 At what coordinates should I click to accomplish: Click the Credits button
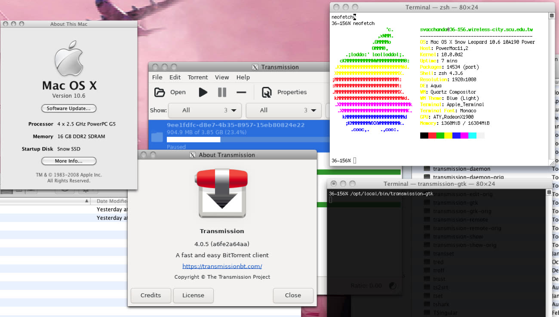150,295
